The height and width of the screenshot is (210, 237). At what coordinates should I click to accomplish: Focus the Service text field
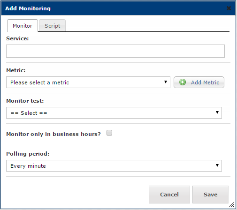(115, 51)
